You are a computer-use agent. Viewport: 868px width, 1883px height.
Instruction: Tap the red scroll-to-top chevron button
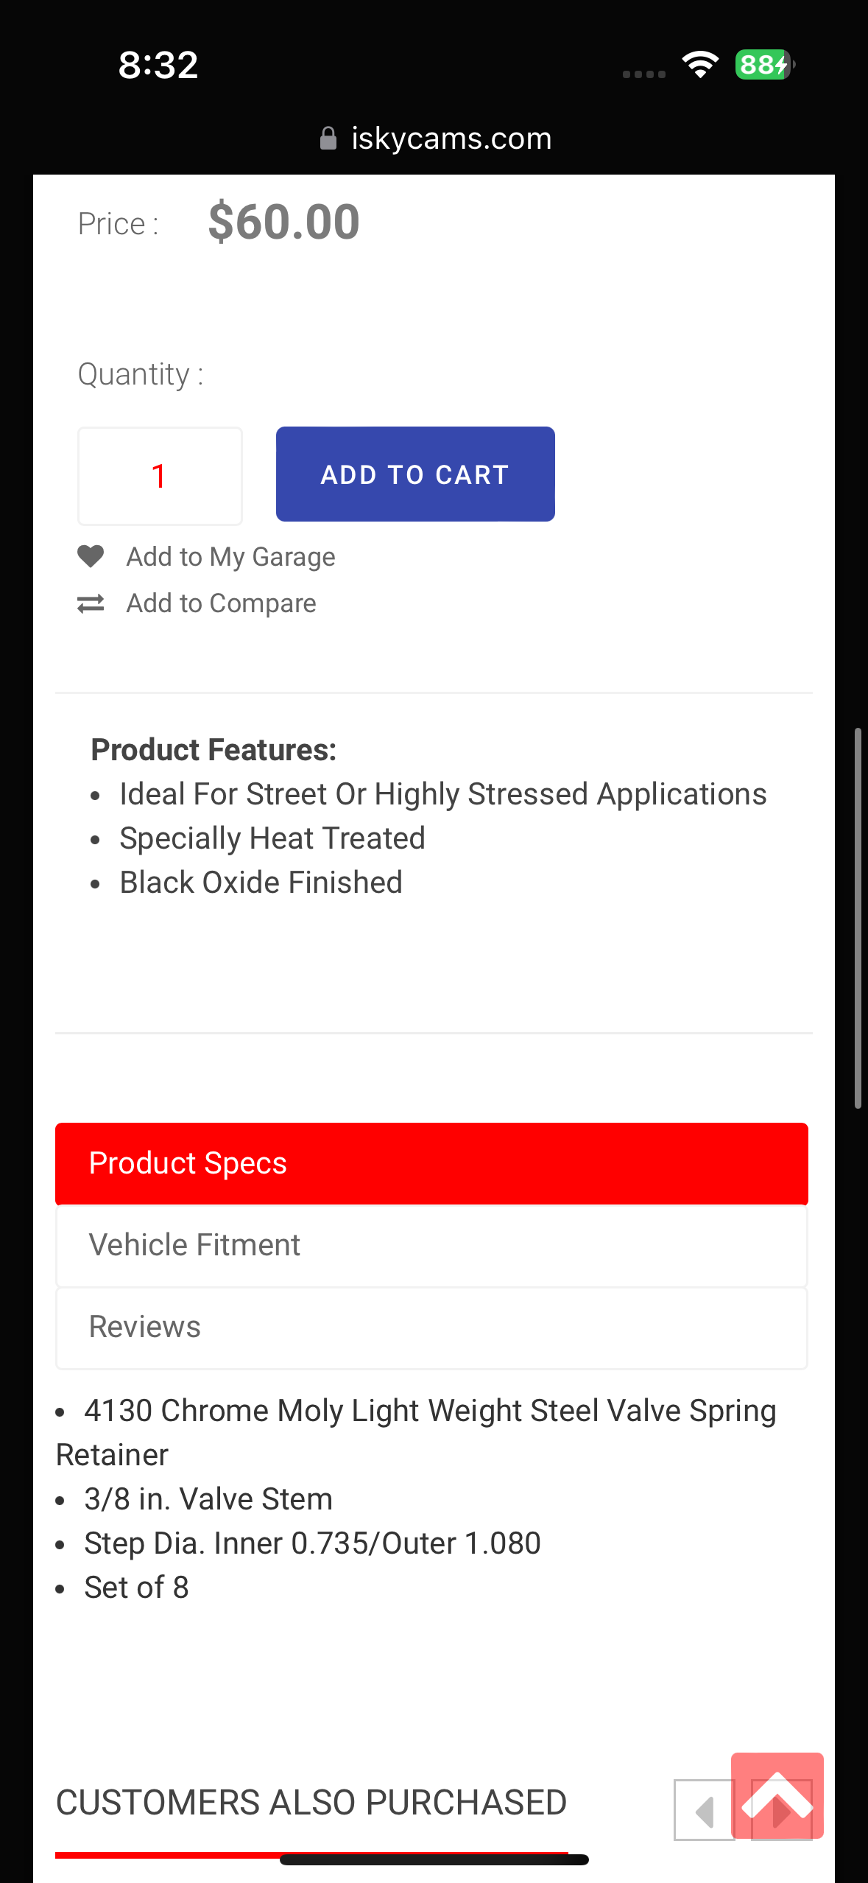tap(777, 1795)
